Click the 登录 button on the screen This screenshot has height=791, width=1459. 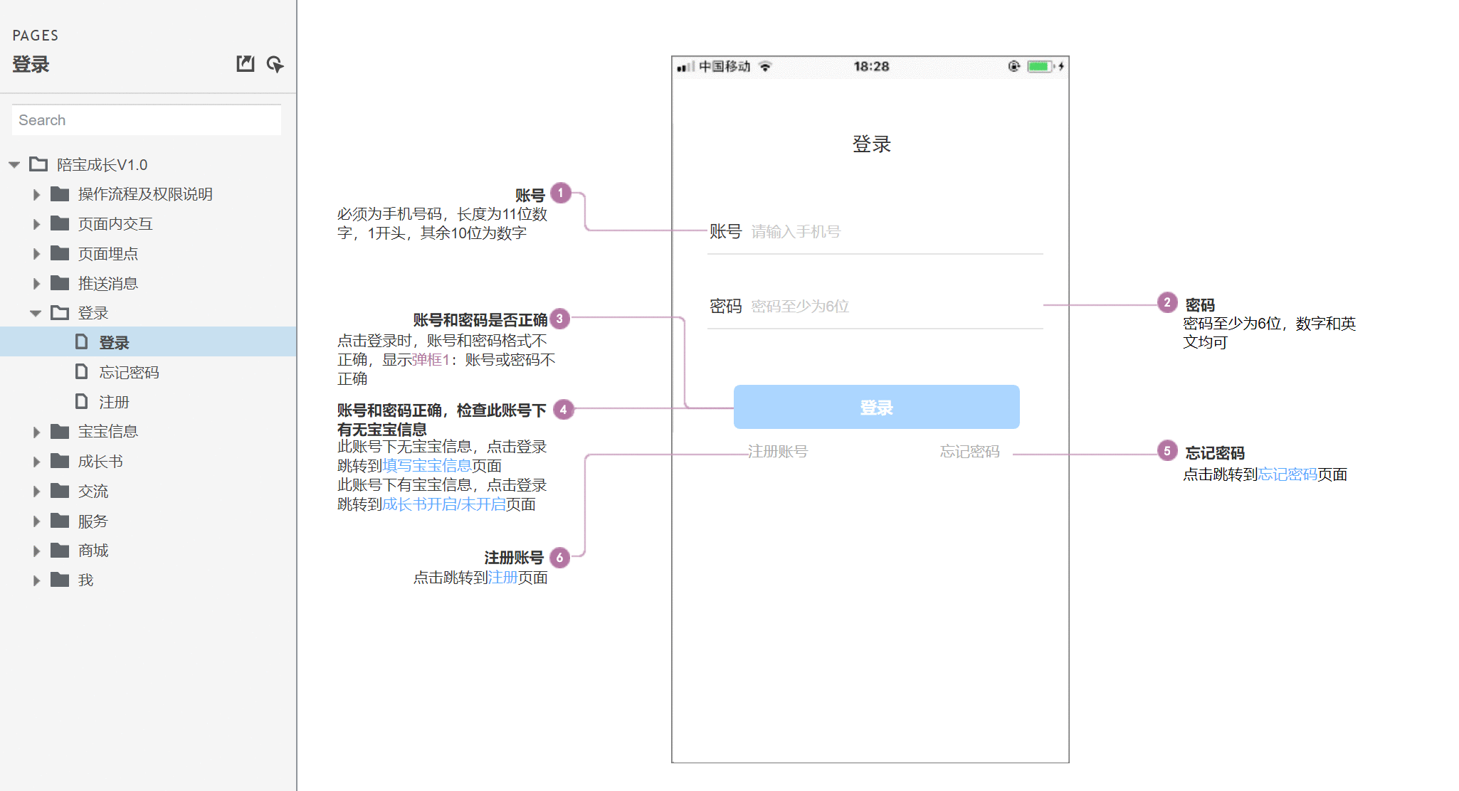pos(874,407)
